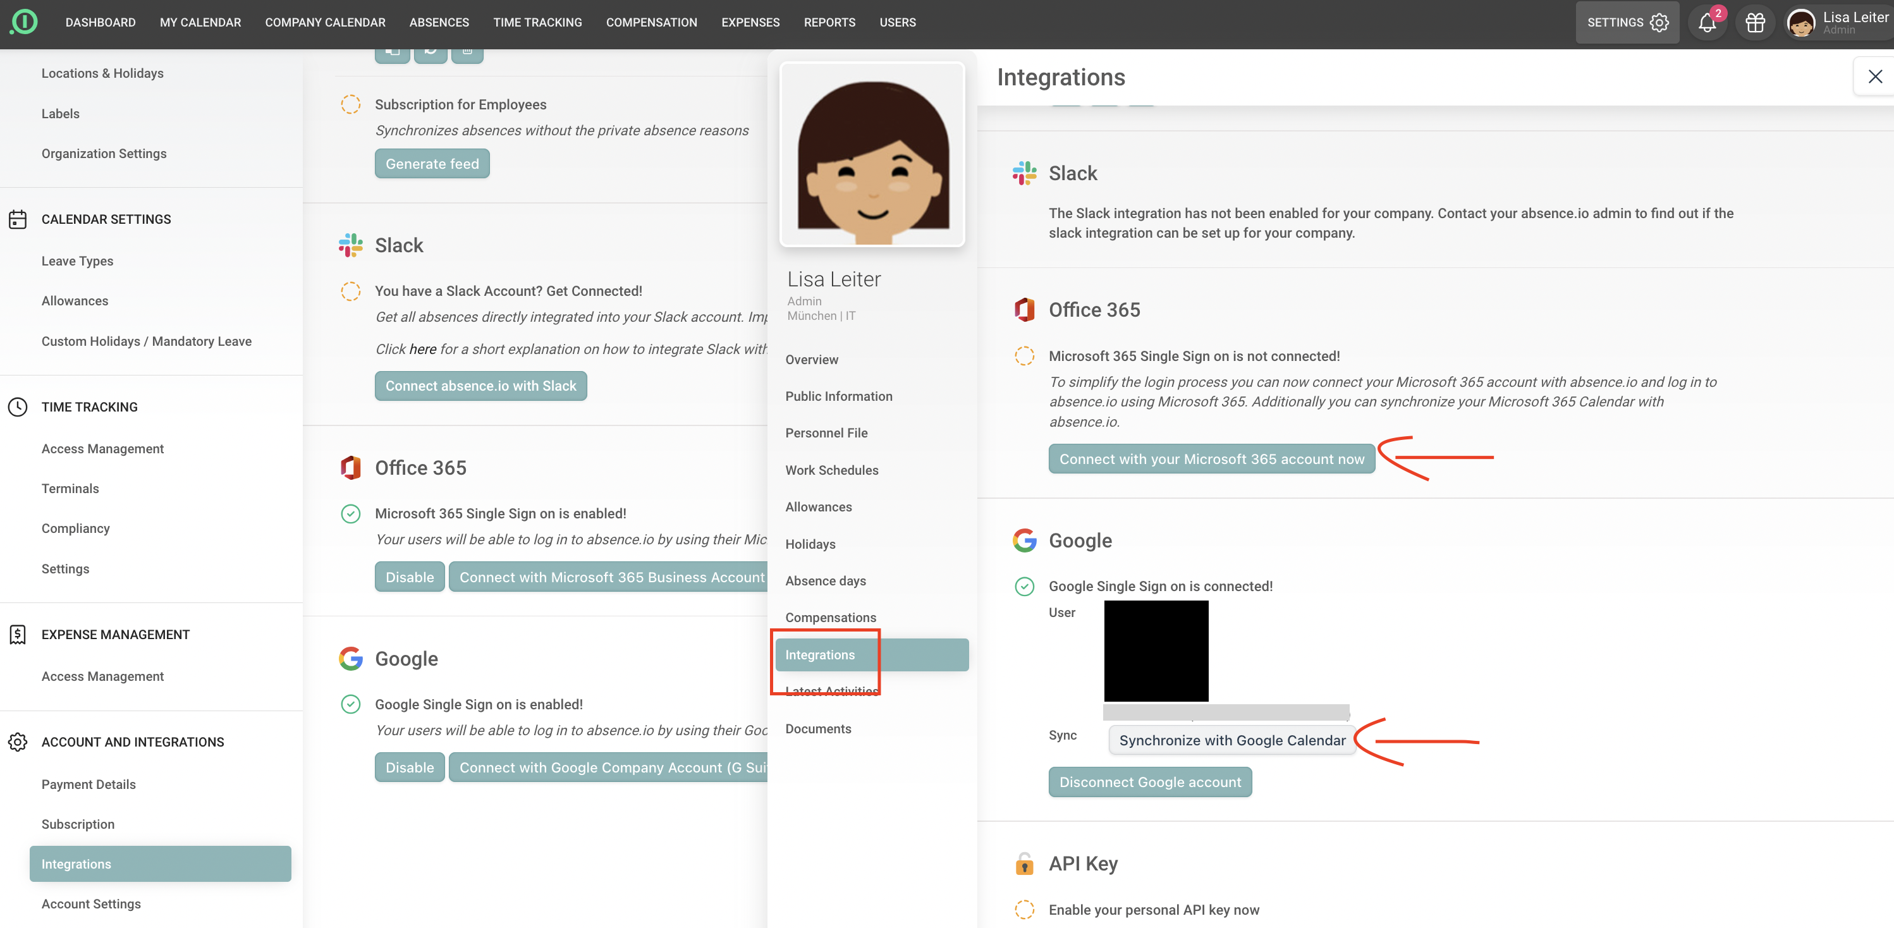Click the Office 365 logo in Integrations panel
The height and width of the screenshot is (928, 1894).
pyautogui.click(x=1024, y=310)
